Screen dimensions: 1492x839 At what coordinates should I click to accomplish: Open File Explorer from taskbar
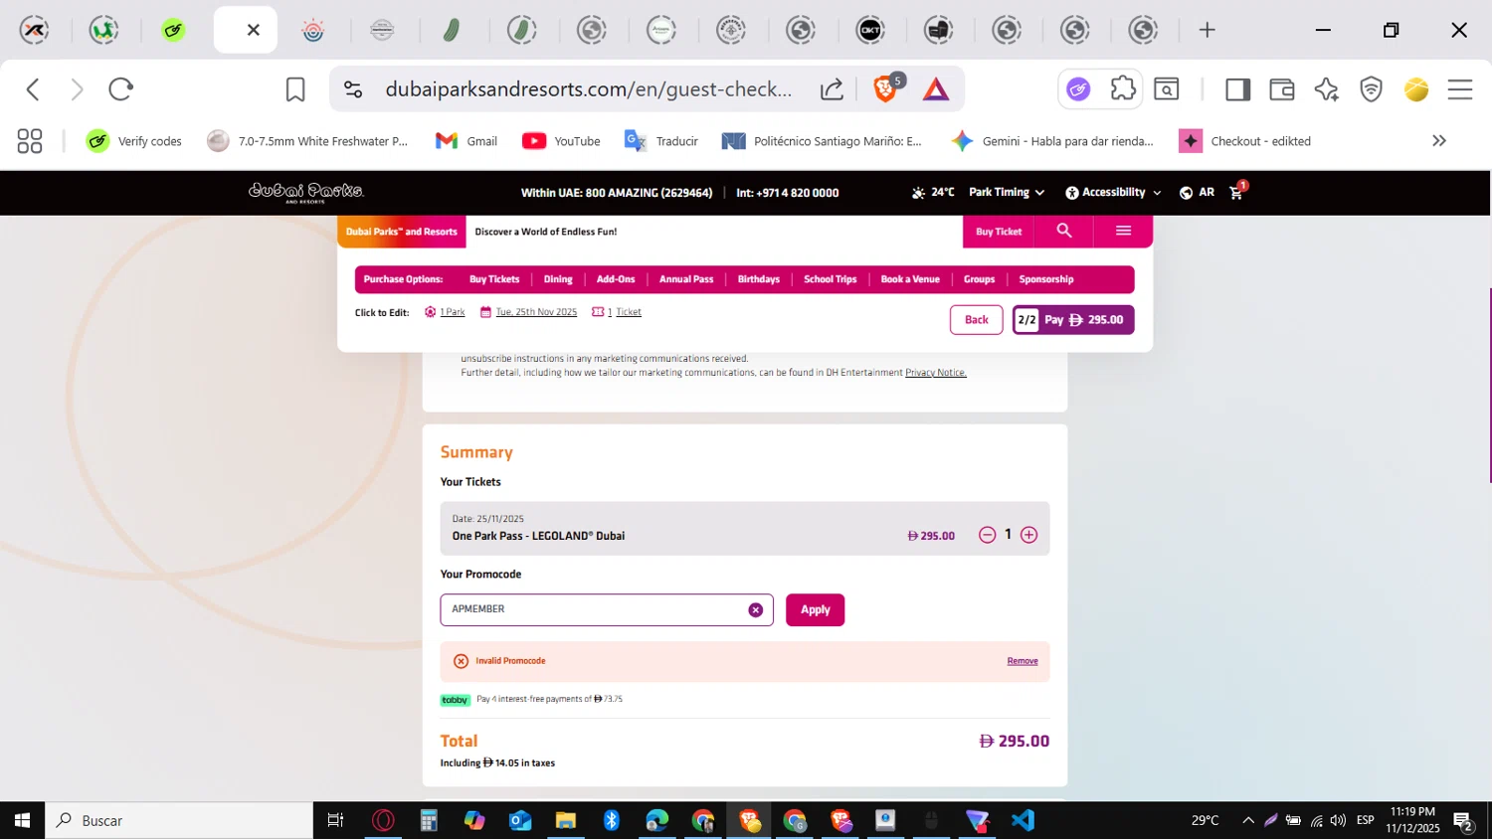point(566,820)
